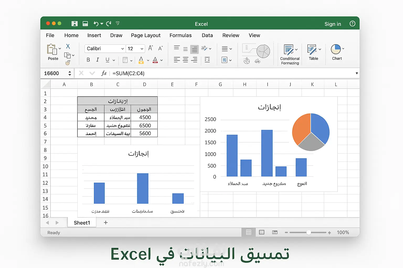Click the Chart pie icon in ribbon
Screen dimensions: 403x268
(x=336, y=49)
